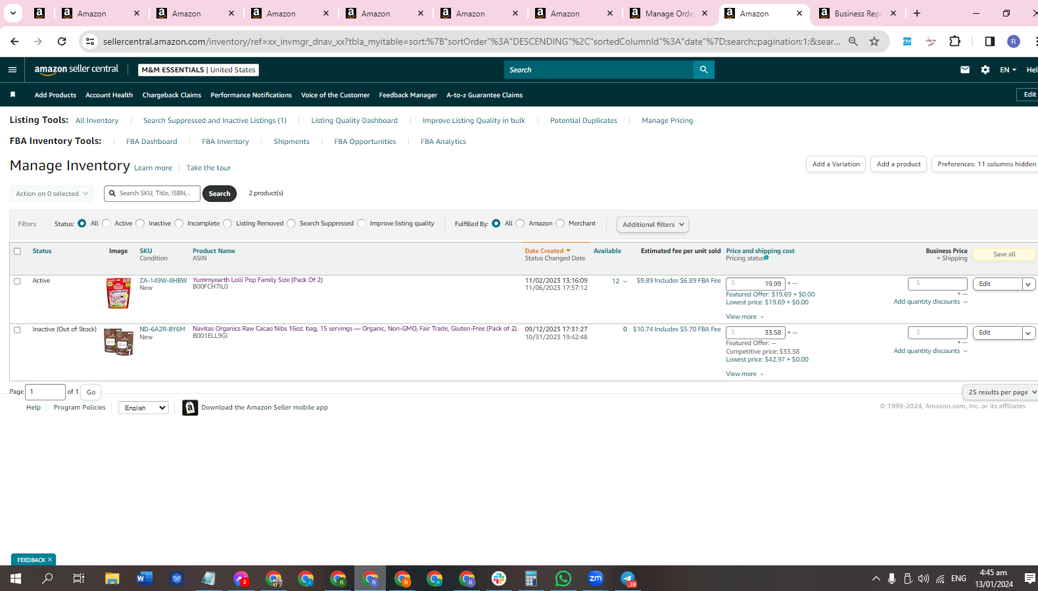Screen dimensions: 1038x591
Task: Switch to the Manage Orders browser tab
Action: tap(669, 13)
